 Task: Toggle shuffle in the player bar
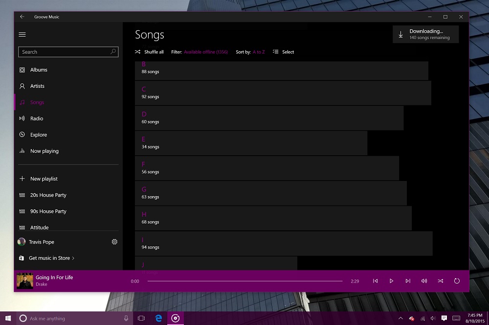(x=441, y=281)
